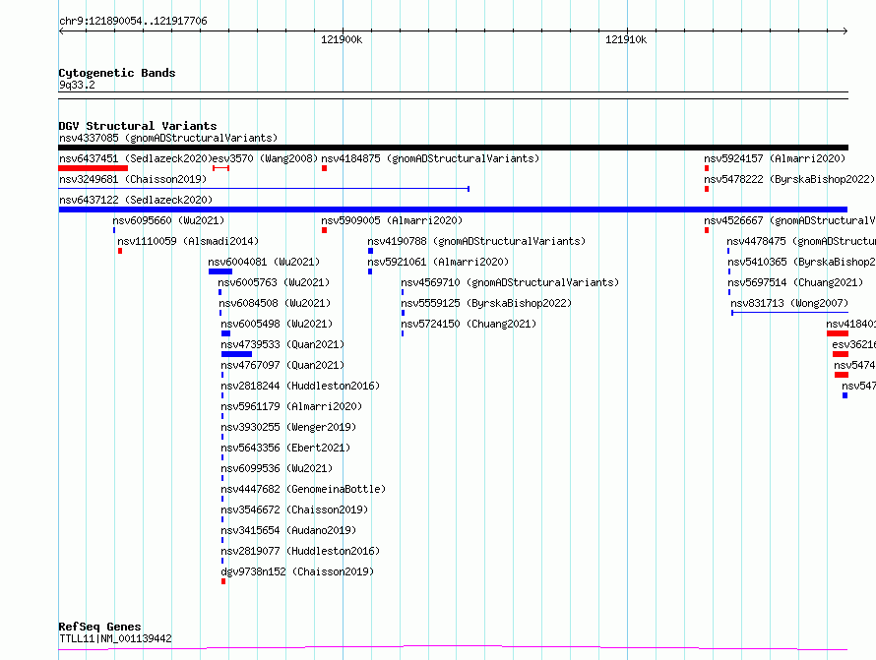Screen dimensions: 876x660
Task: Click the nsv6004081 (Wu2021) blue bar
Action: coord(220,271)
